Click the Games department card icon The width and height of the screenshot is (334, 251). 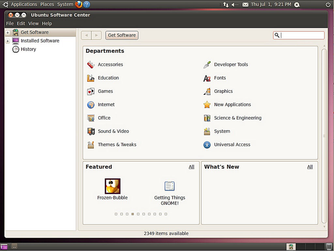(91, 92)
